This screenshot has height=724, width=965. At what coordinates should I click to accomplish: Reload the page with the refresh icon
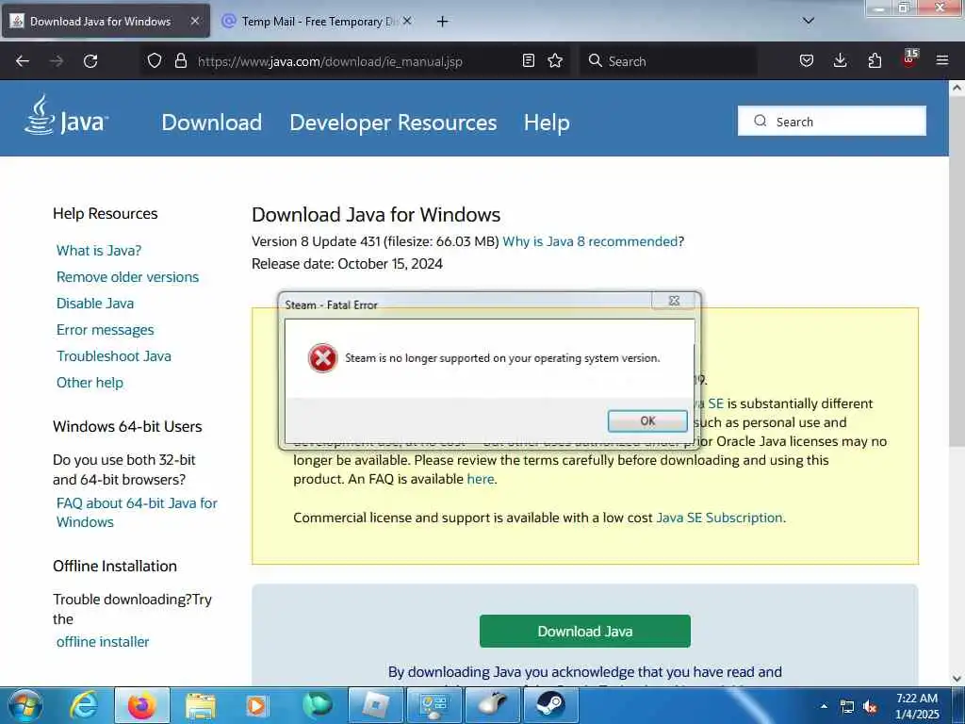click(x=90, y=61)
